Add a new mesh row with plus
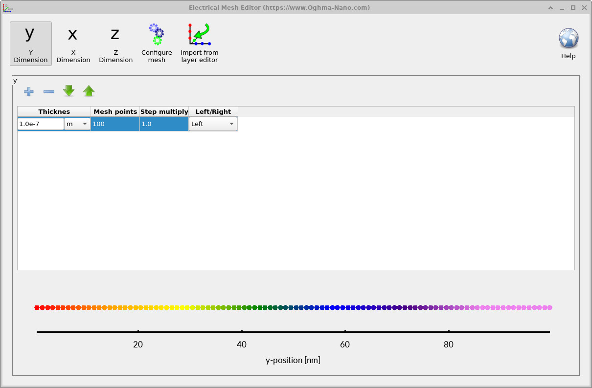Viewport: 592px width, 388px height. (x=29, y=91)
